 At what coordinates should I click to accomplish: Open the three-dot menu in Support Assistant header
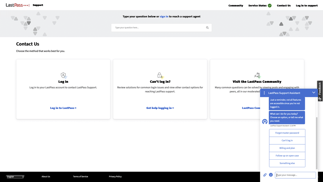click(x=264, y=93)
